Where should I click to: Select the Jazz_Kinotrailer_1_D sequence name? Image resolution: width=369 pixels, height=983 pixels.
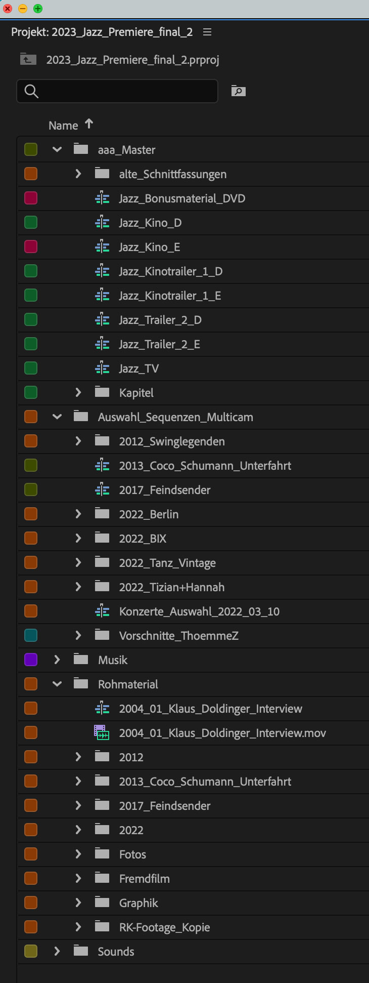(171, 271)
